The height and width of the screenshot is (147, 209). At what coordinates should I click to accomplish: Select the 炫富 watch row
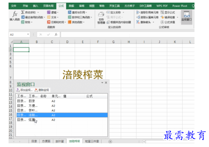pos(62,120)
